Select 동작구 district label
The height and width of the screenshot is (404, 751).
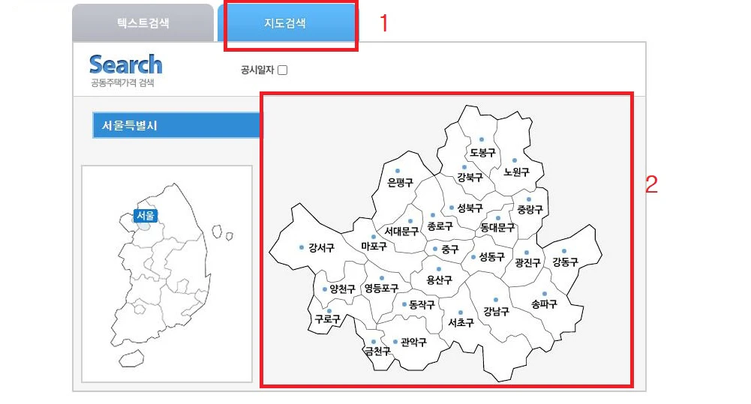422,304
